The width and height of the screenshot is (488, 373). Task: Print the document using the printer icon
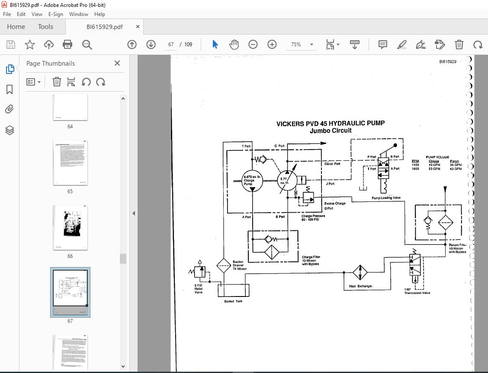67,45
